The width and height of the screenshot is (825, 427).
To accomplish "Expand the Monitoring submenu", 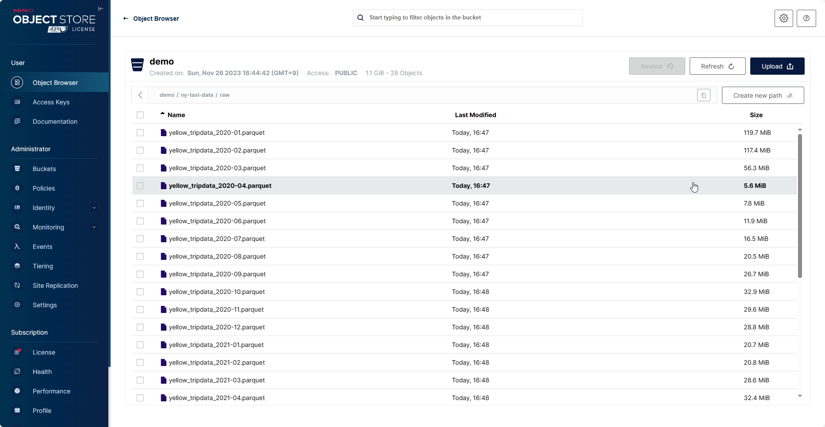I will coord(94,227).
